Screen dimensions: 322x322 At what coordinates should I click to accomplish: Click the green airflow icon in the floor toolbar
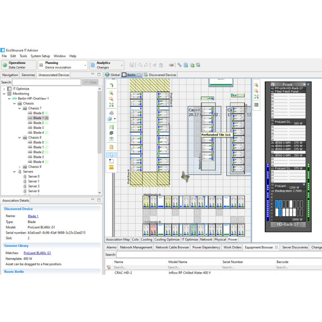point(111,127)
